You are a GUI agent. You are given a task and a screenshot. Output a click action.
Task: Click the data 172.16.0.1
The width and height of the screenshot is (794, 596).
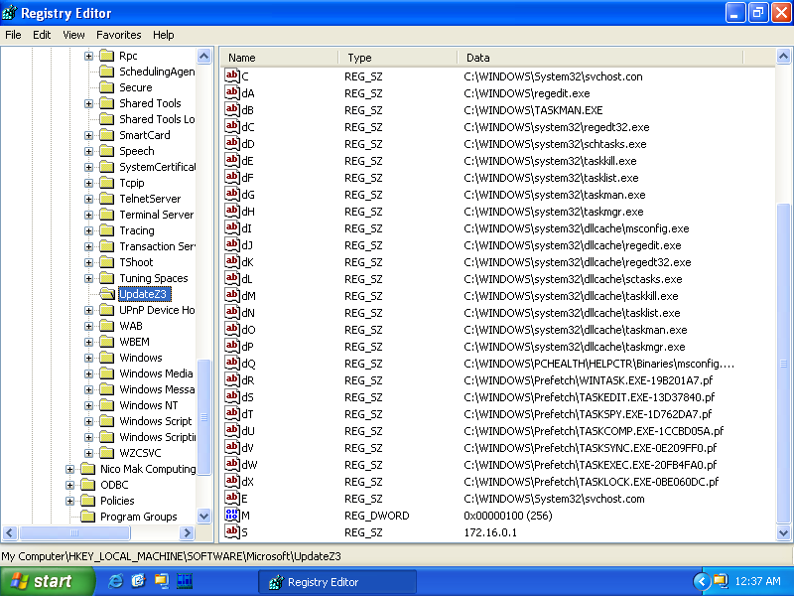coord(490,532)
